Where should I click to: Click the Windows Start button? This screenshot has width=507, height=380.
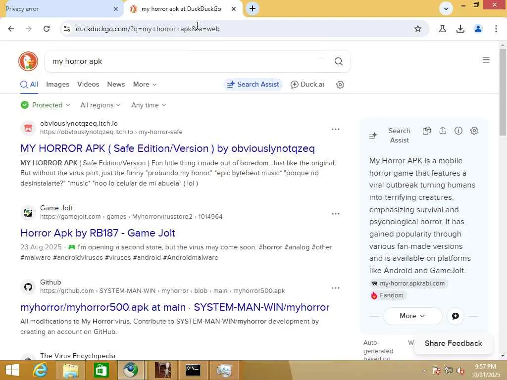[x=12, y=370]
